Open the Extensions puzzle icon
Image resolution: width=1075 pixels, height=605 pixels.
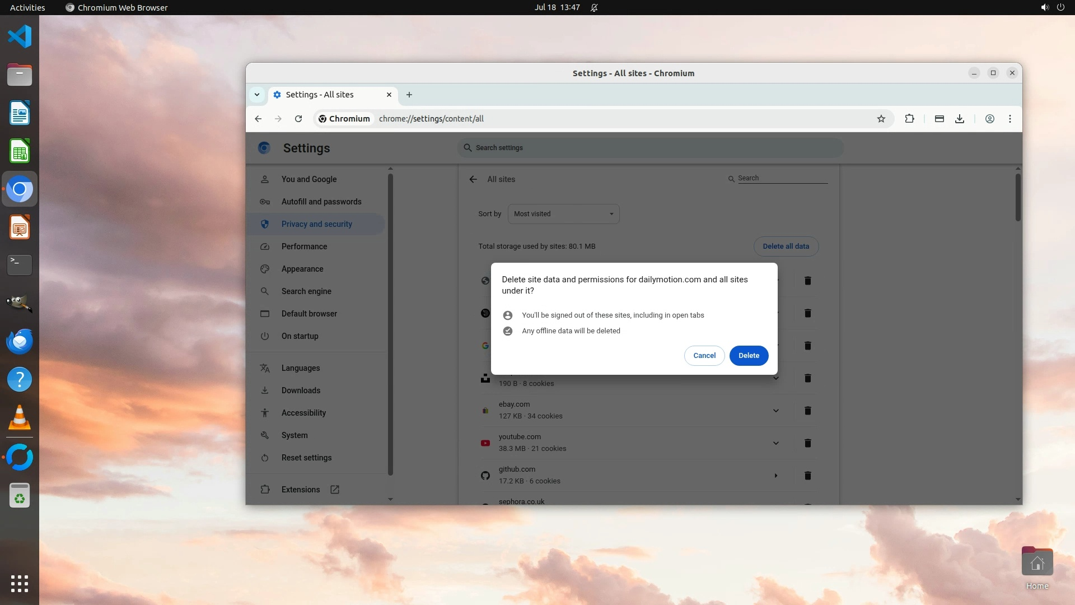pos(909,119)
